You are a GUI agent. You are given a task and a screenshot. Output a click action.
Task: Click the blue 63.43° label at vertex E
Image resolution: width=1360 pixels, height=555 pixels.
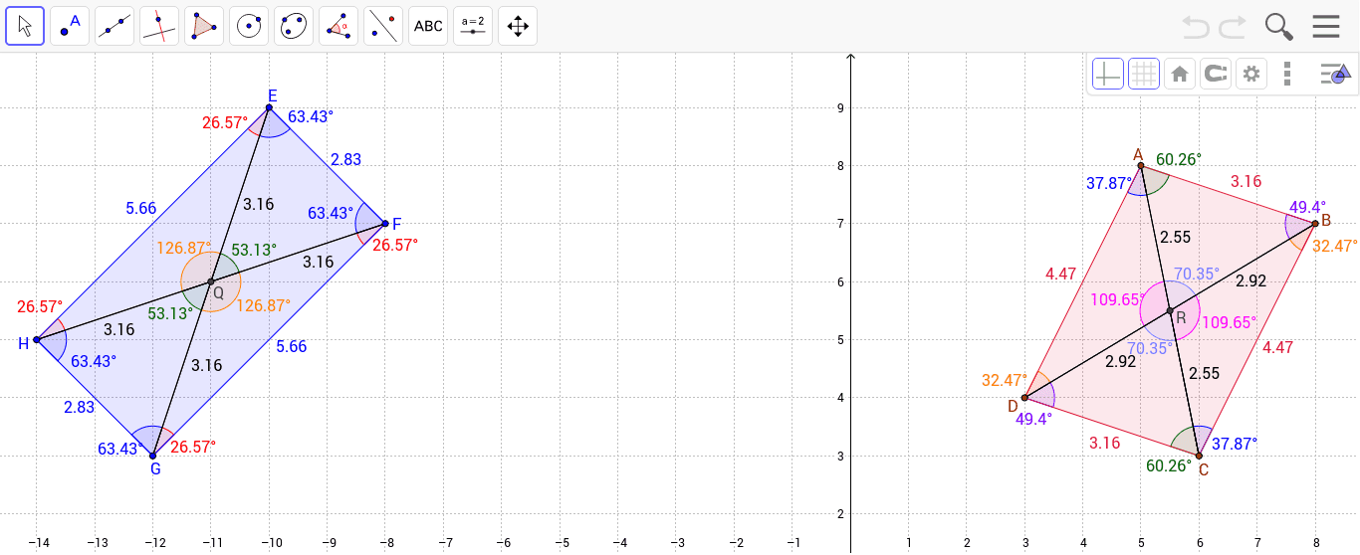coord(311,116)
